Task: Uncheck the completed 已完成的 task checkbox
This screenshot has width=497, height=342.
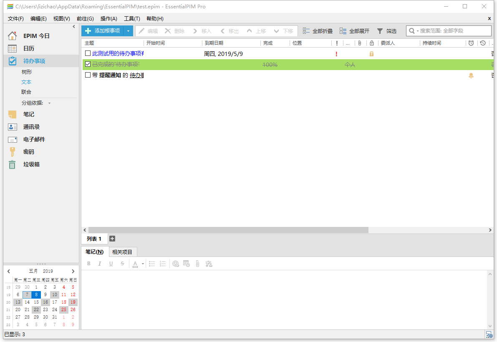Action: click(x=88, y=64)
